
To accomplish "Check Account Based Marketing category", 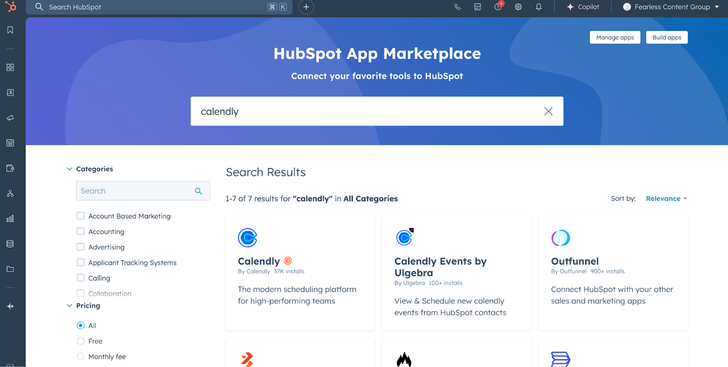I will pyautogui.click(x=81, y=216).
